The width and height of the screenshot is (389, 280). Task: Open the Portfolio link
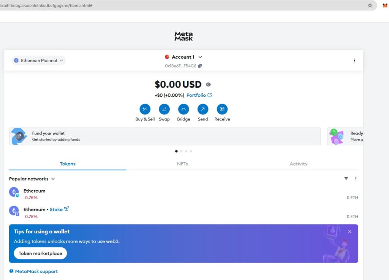pyautogui.click(x=199, y=95)
